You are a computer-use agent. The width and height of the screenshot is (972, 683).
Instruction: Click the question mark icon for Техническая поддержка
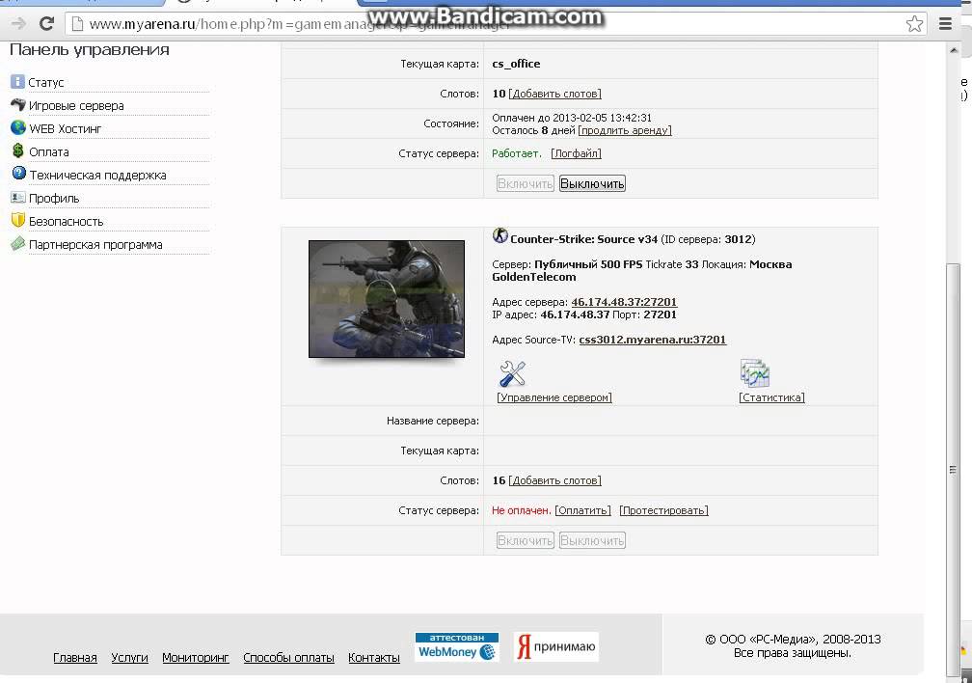[x=18, y=174]
